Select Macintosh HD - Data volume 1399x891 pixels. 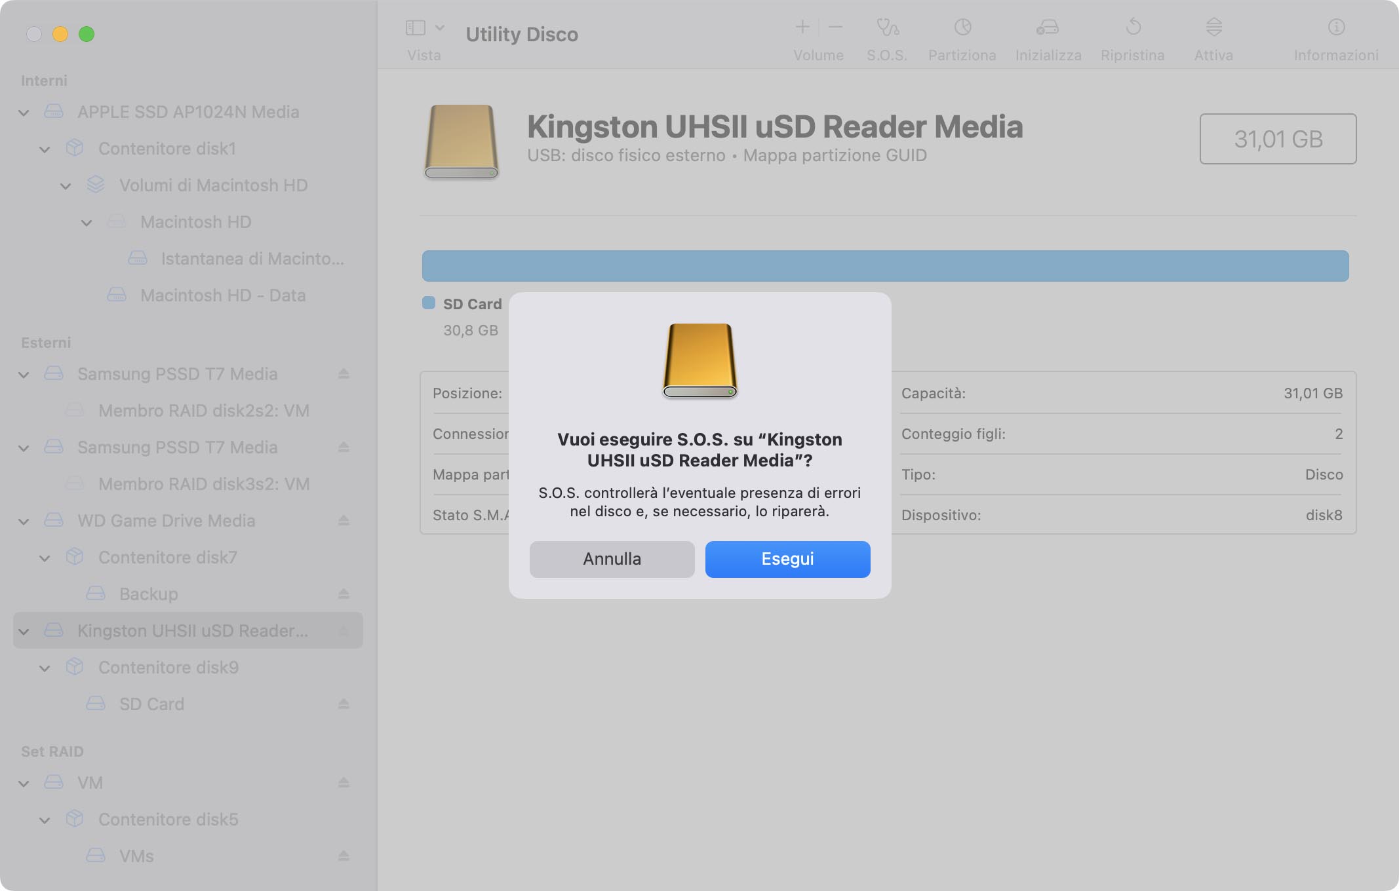coord(188,295)
